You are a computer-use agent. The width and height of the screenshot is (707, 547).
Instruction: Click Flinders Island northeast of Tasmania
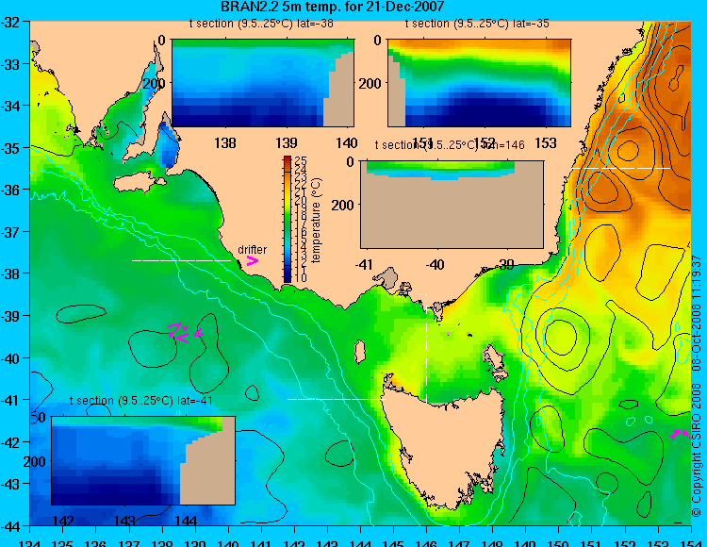[494, 359]
